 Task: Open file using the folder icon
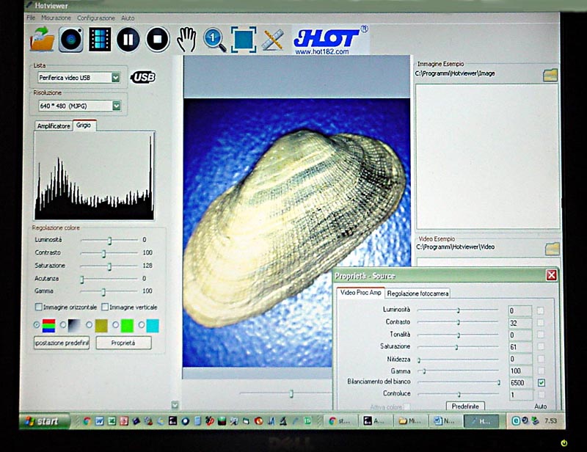(x=42, y=39)
